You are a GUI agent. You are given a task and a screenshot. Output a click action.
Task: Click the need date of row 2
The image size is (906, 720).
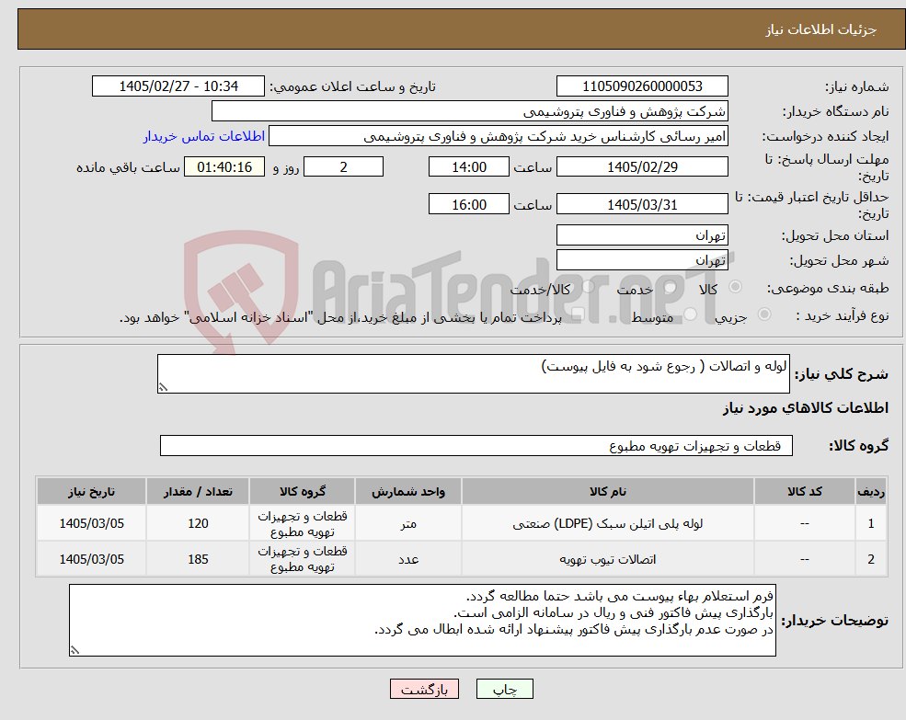(x=91, y=559)
